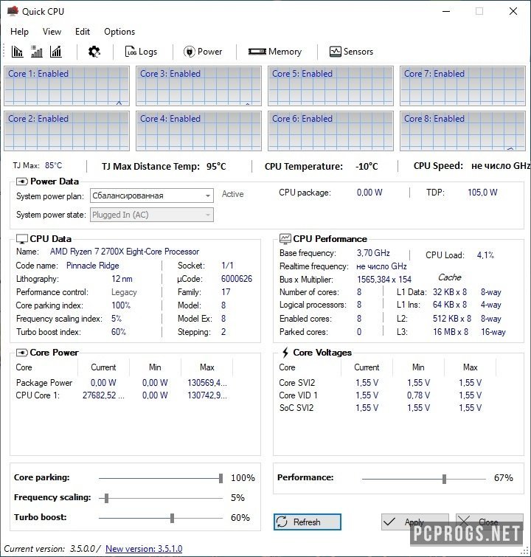Click the second ascending bars chart icon

point(37,52)
